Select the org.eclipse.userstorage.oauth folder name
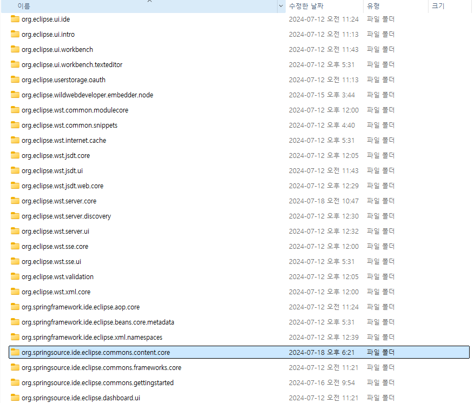Screen dimensions: 474x403 (63, 80)
